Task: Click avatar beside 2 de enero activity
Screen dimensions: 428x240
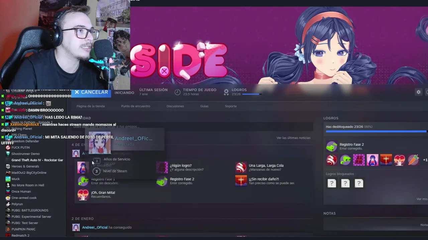Action: point(76,227)
